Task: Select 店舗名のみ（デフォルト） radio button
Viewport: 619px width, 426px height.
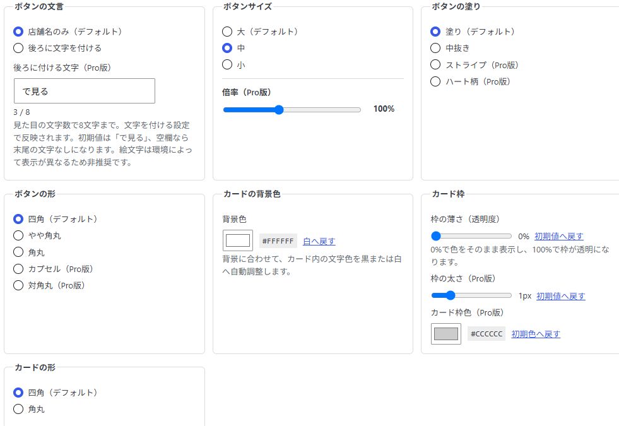Action: click(x=18, y=32)
